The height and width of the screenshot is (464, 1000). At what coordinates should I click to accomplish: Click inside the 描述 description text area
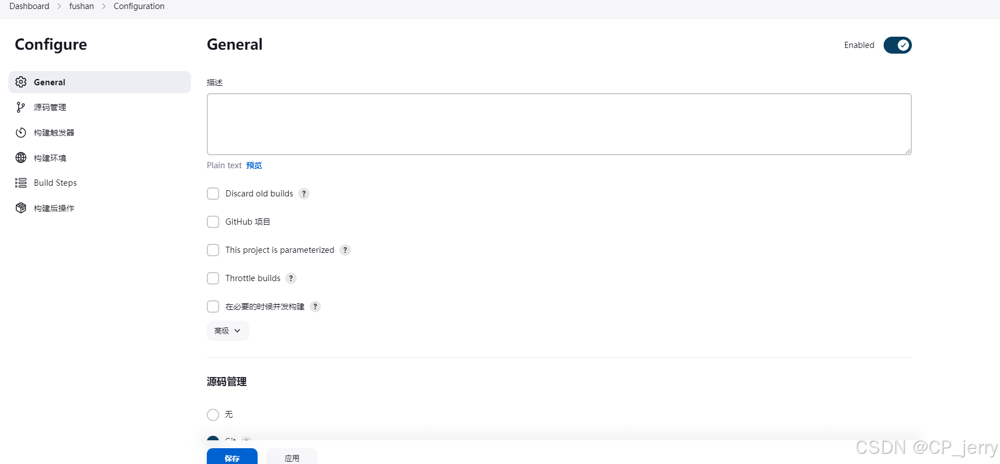pos(559,124)
